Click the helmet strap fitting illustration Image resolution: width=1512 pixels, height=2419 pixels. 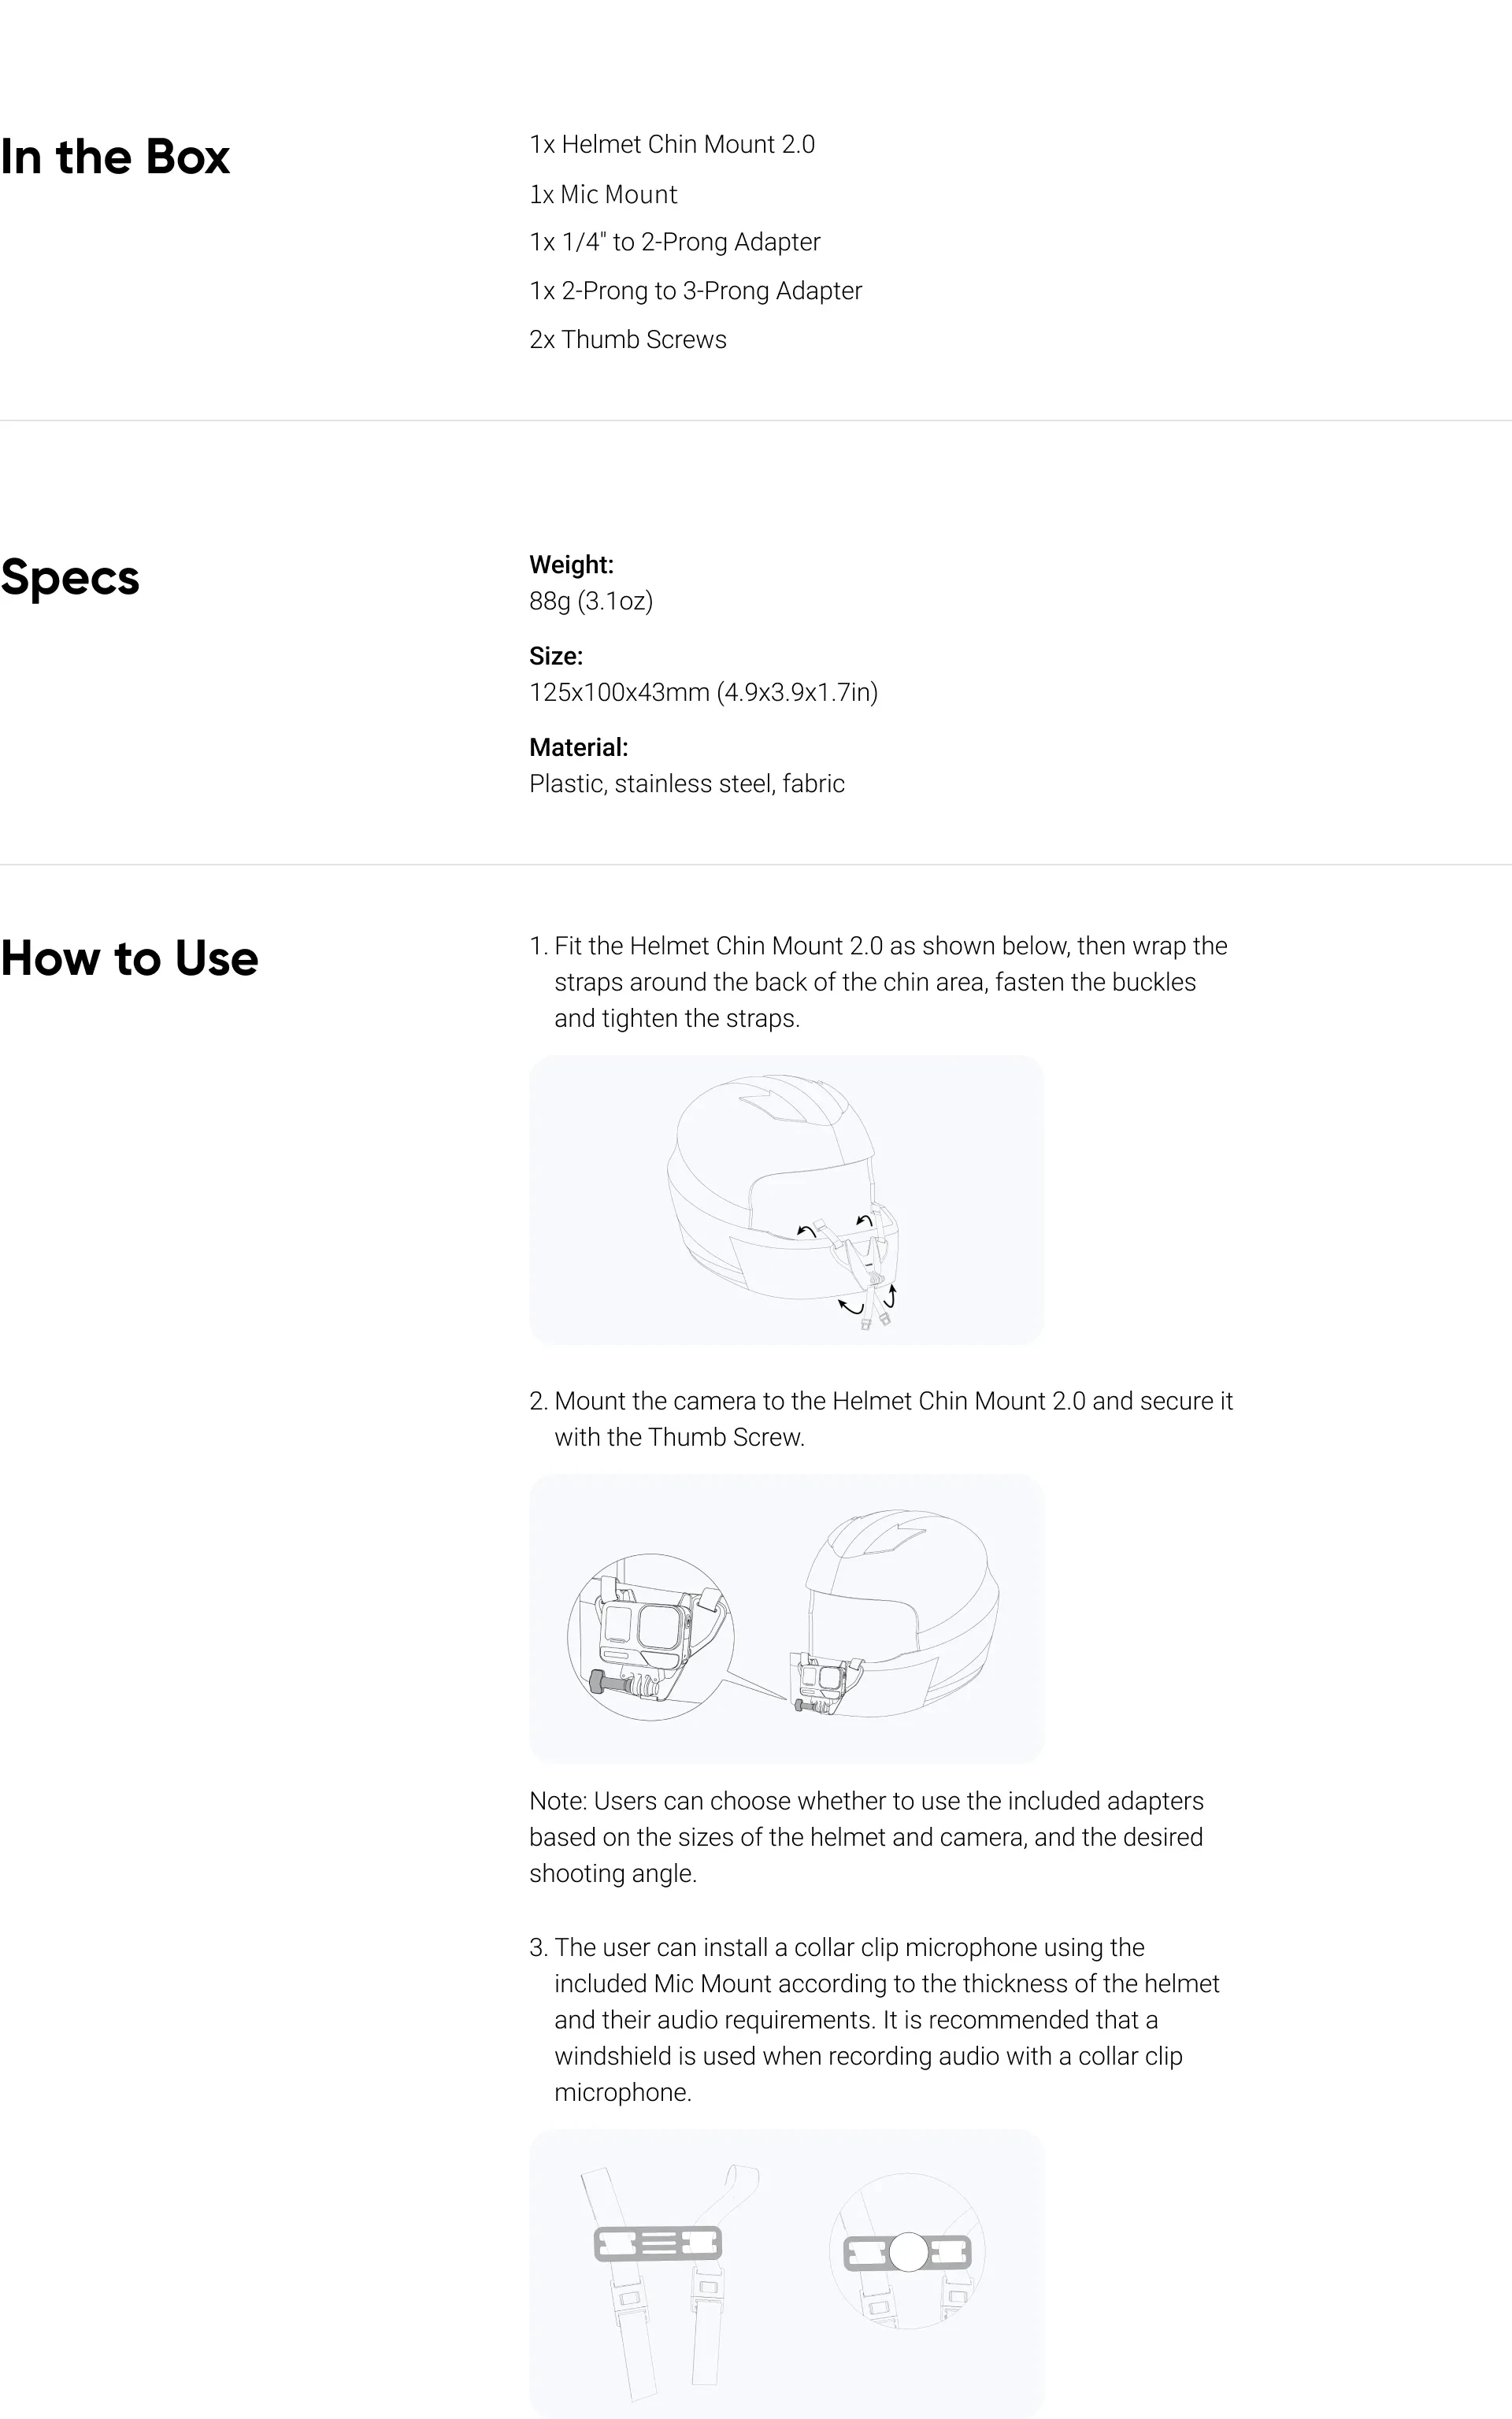point(786,1199)
